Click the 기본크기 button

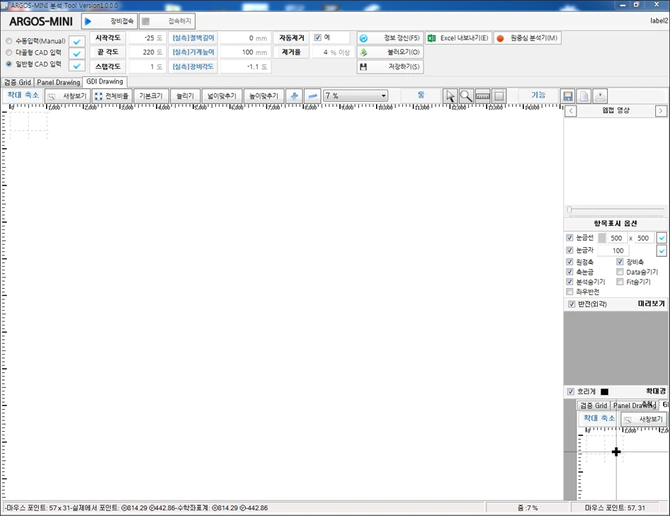click(152, 96)
